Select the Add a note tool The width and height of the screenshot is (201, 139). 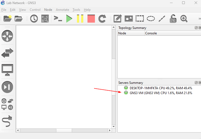click(118, 19)
